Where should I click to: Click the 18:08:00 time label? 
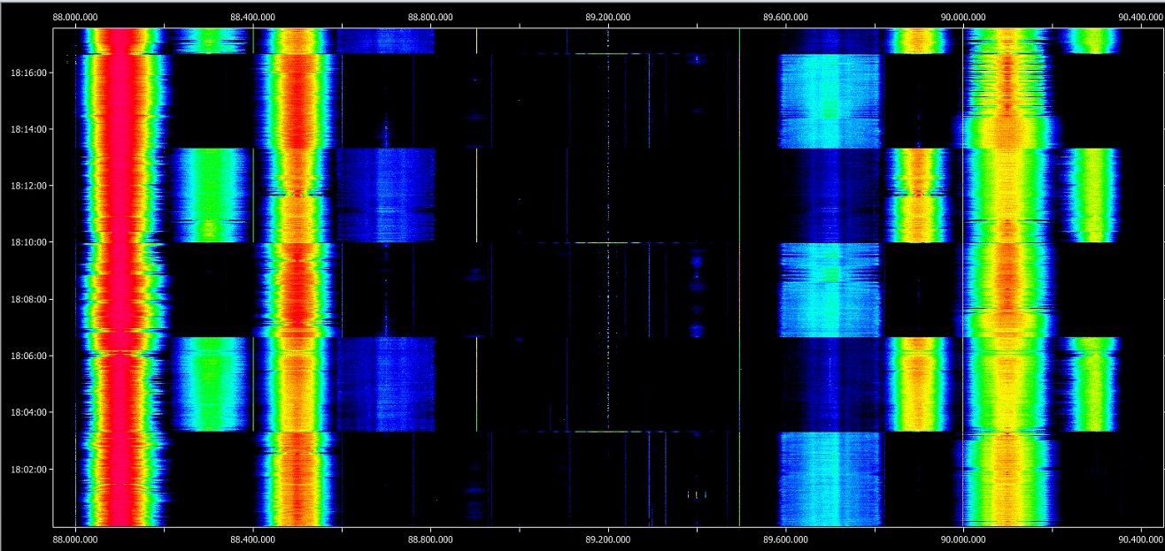tap(31, 299)
